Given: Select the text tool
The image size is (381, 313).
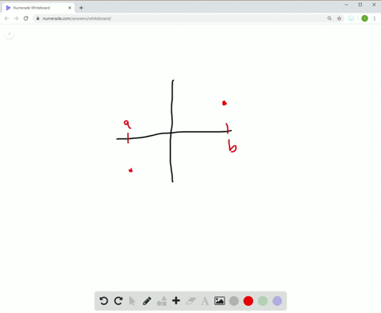Looking at the screenshot, I should (x=205, y=301).
